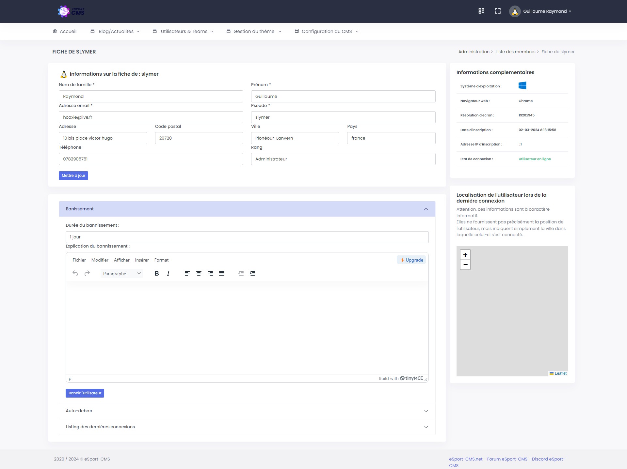Open the apps grid icon in header
The height and width of the screenshot is (469, 627).
(x=481, y=11)
